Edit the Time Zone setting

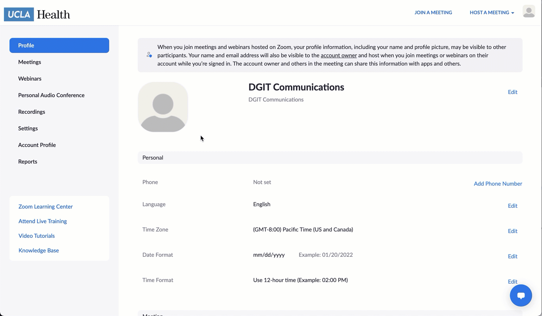[513, 231]
